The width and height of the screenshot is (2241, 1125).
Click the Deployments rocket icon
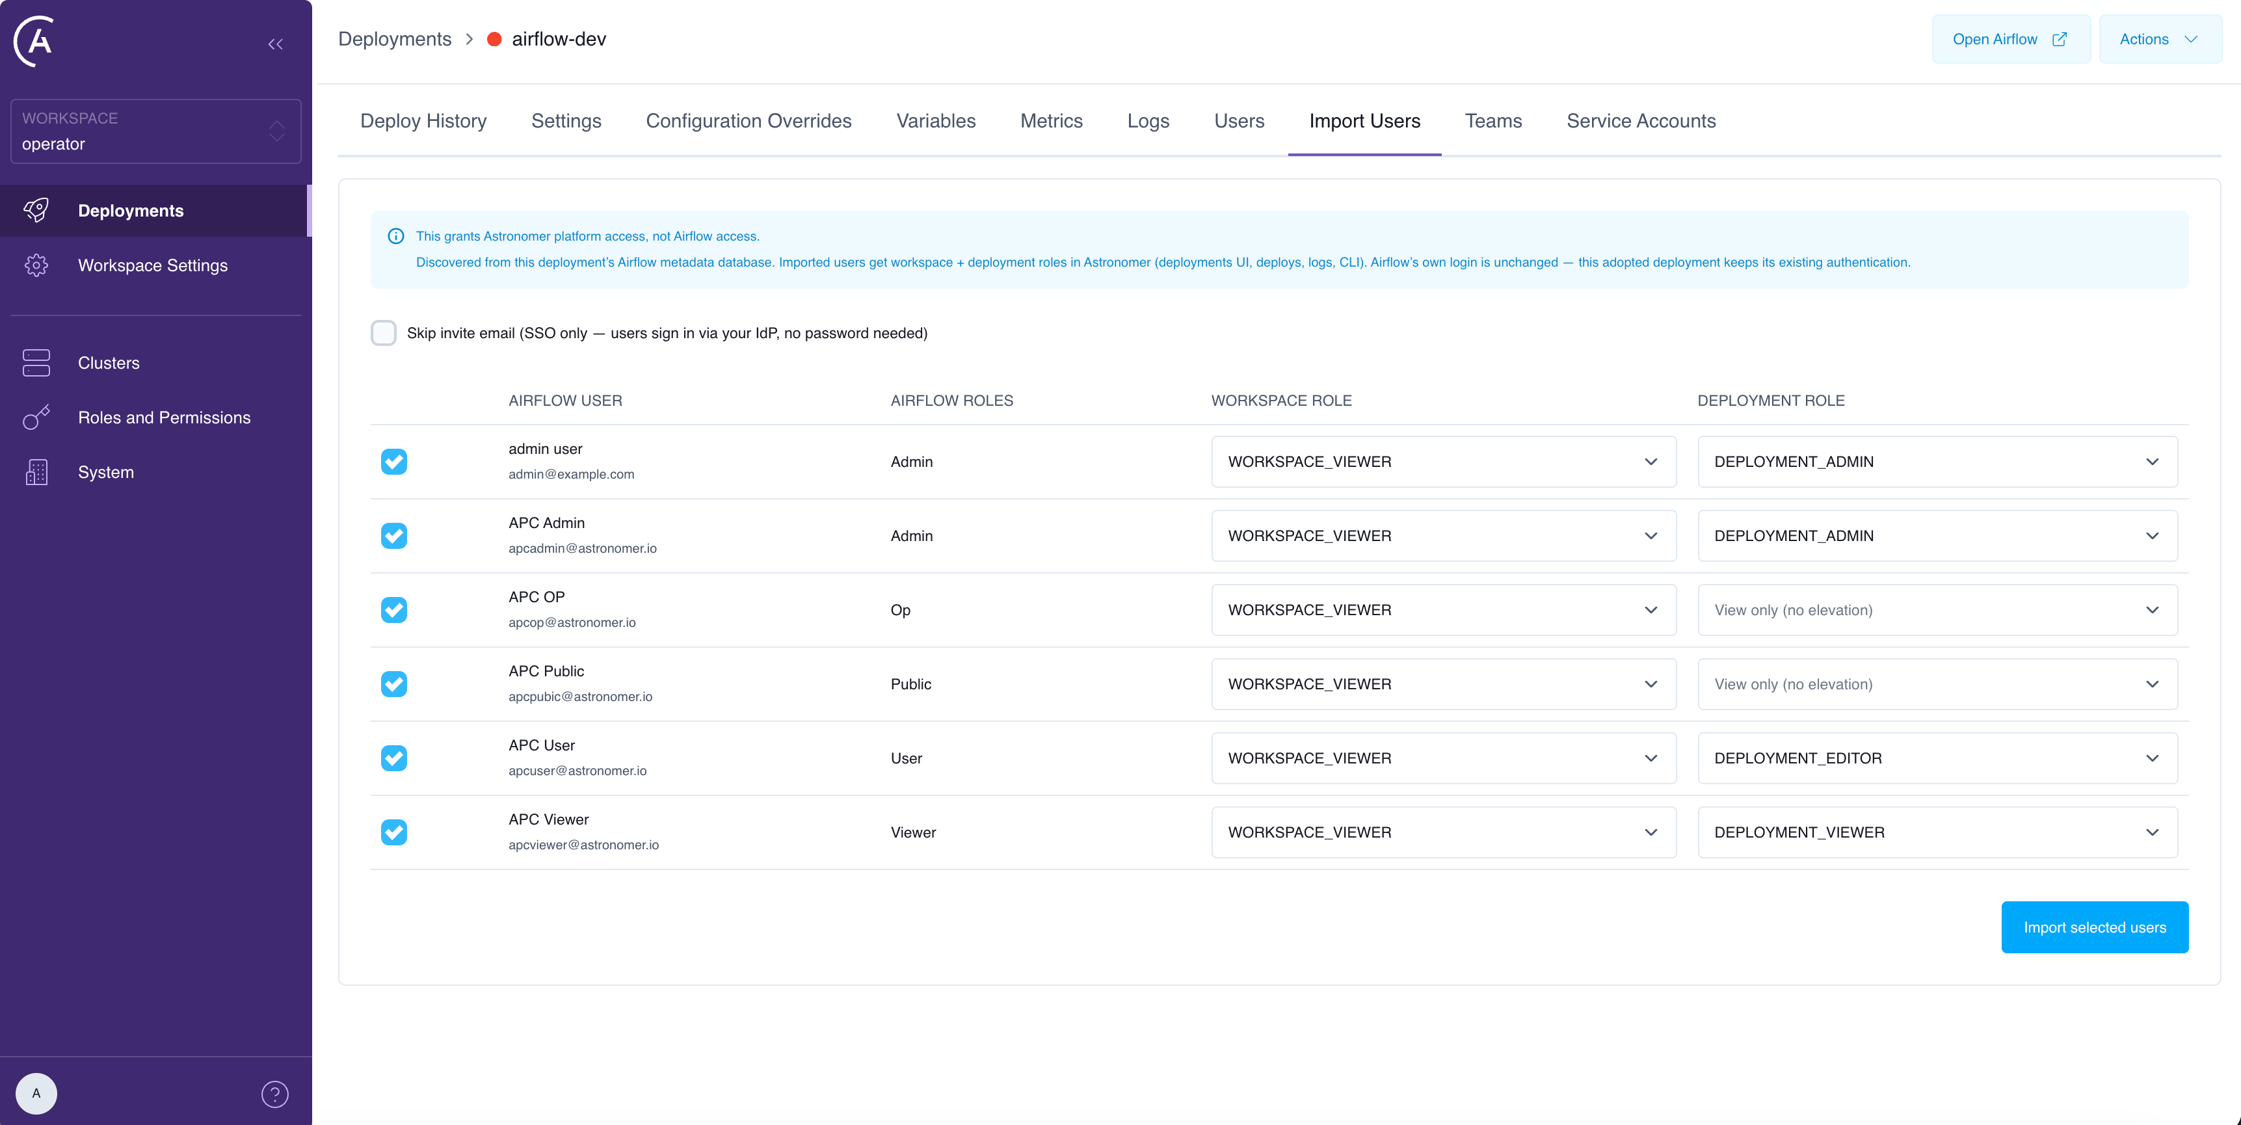(x=36, y=211)
